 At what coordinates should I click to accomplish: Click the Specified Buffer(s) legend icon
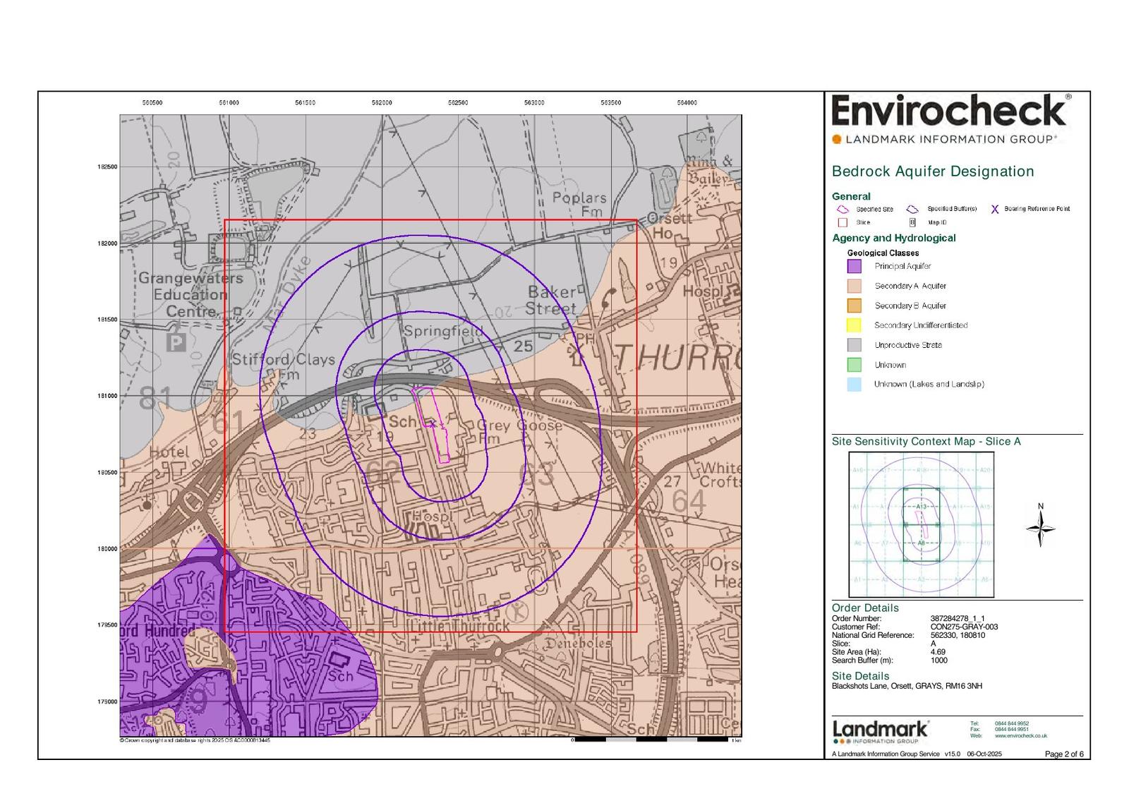pos(912,209)
